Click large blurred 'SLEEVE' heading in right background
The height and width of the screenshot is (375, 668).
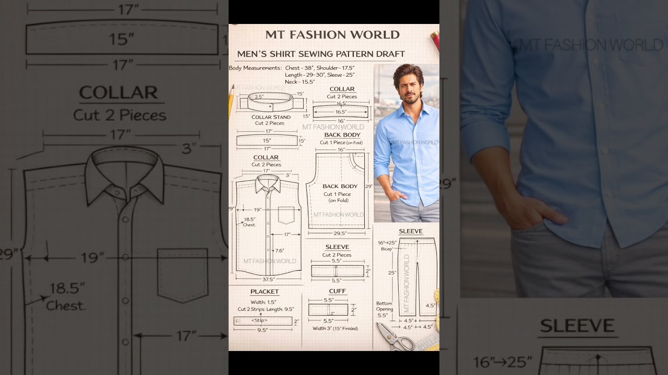578,326
